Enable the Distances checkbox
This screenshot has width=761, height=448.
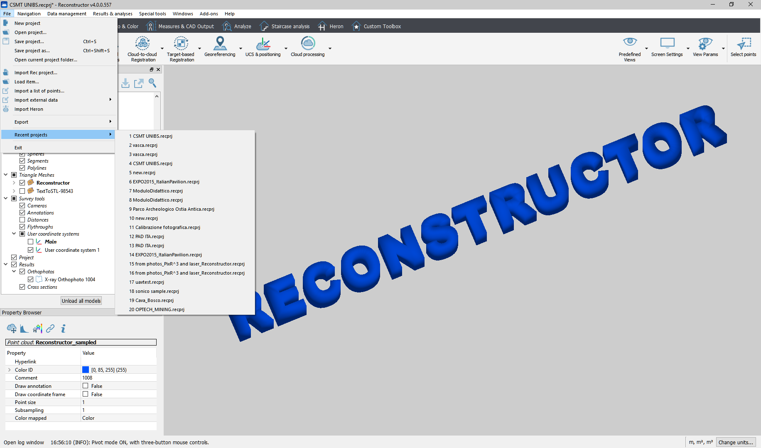[x=22, y=220]
